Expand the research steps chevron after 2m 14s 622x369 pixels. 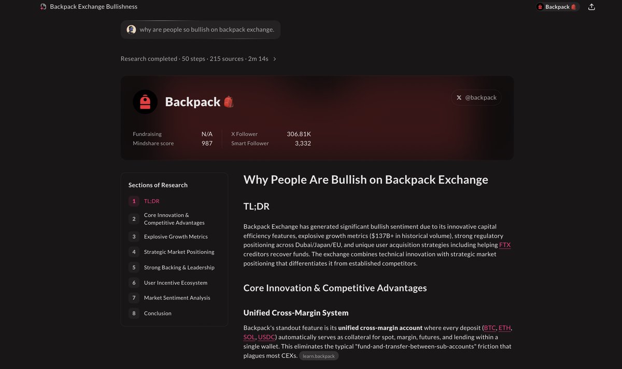275,59
